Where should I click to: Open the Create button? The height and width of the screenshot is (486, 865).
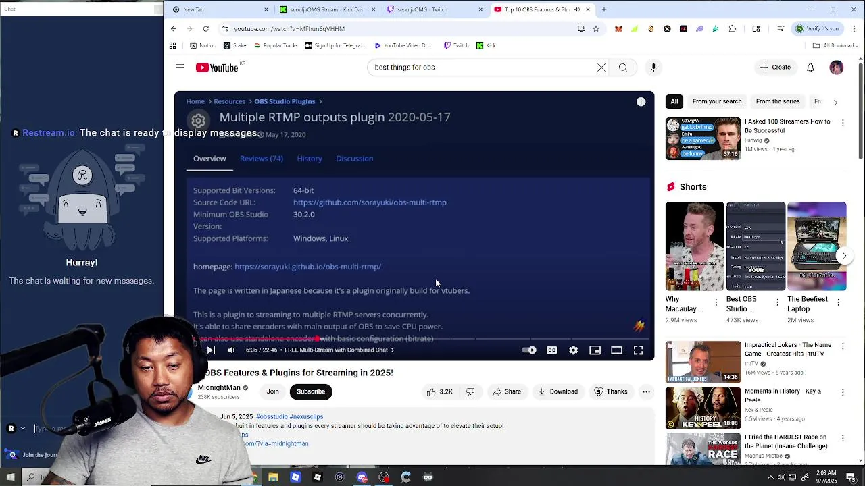pos(775,67)
